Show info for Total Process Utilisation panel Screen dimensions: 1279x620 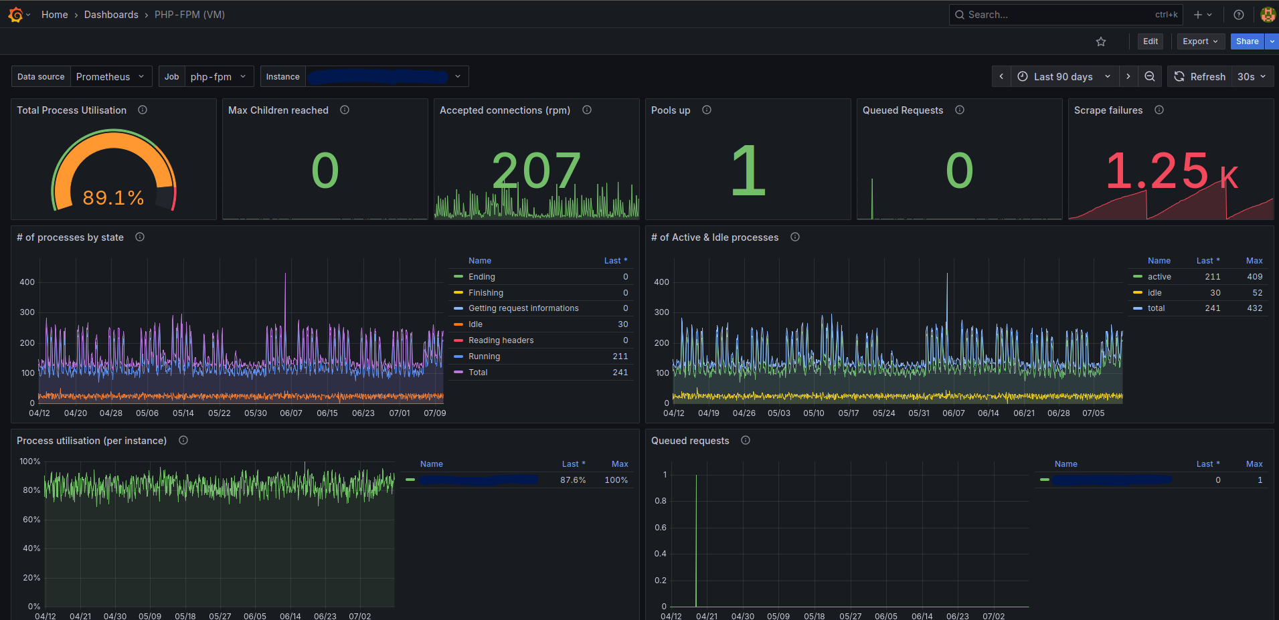coord(143,110)
